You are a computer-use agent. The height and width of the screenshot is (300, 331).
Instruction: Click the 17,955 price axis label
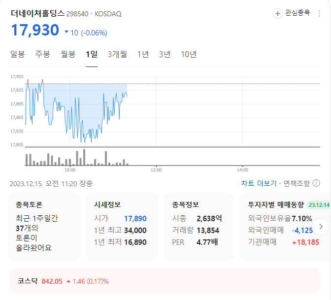click(17, 76)
